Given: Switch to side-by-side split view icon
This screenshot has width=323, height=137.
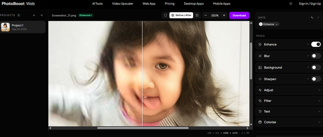Looking at the screenshot, I should point(197,15).
